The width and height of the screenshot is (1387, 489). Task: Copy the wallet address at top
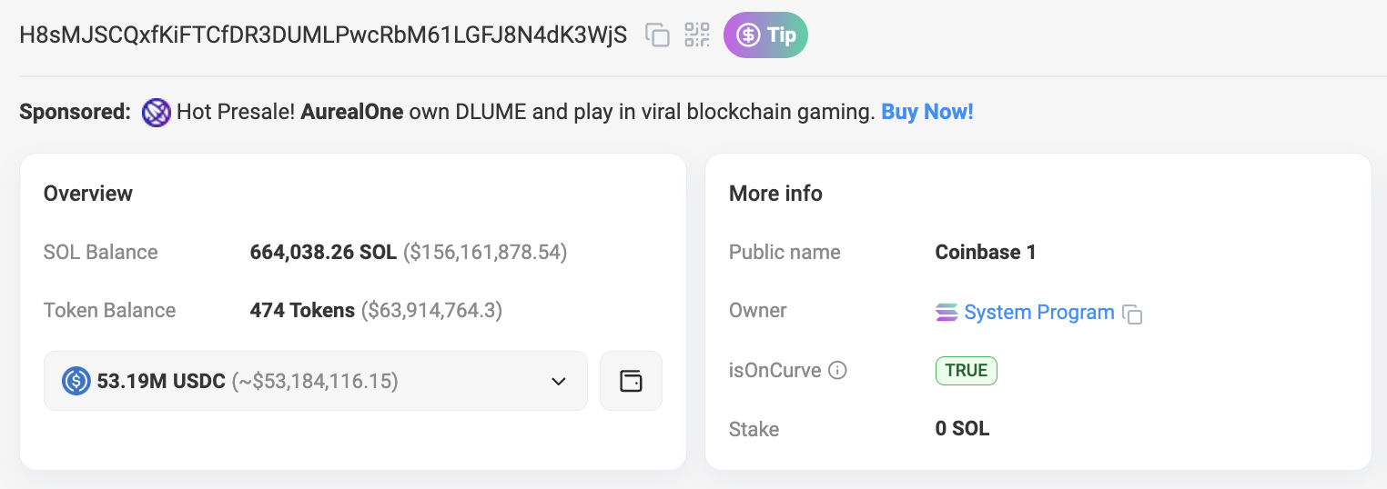pyautogui.click(x=657, y=35)
